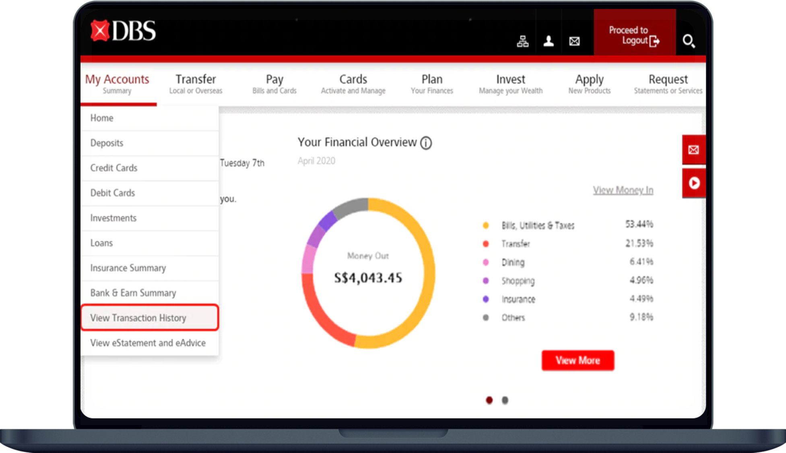Click Proceed to Logout button

point(634,35)
